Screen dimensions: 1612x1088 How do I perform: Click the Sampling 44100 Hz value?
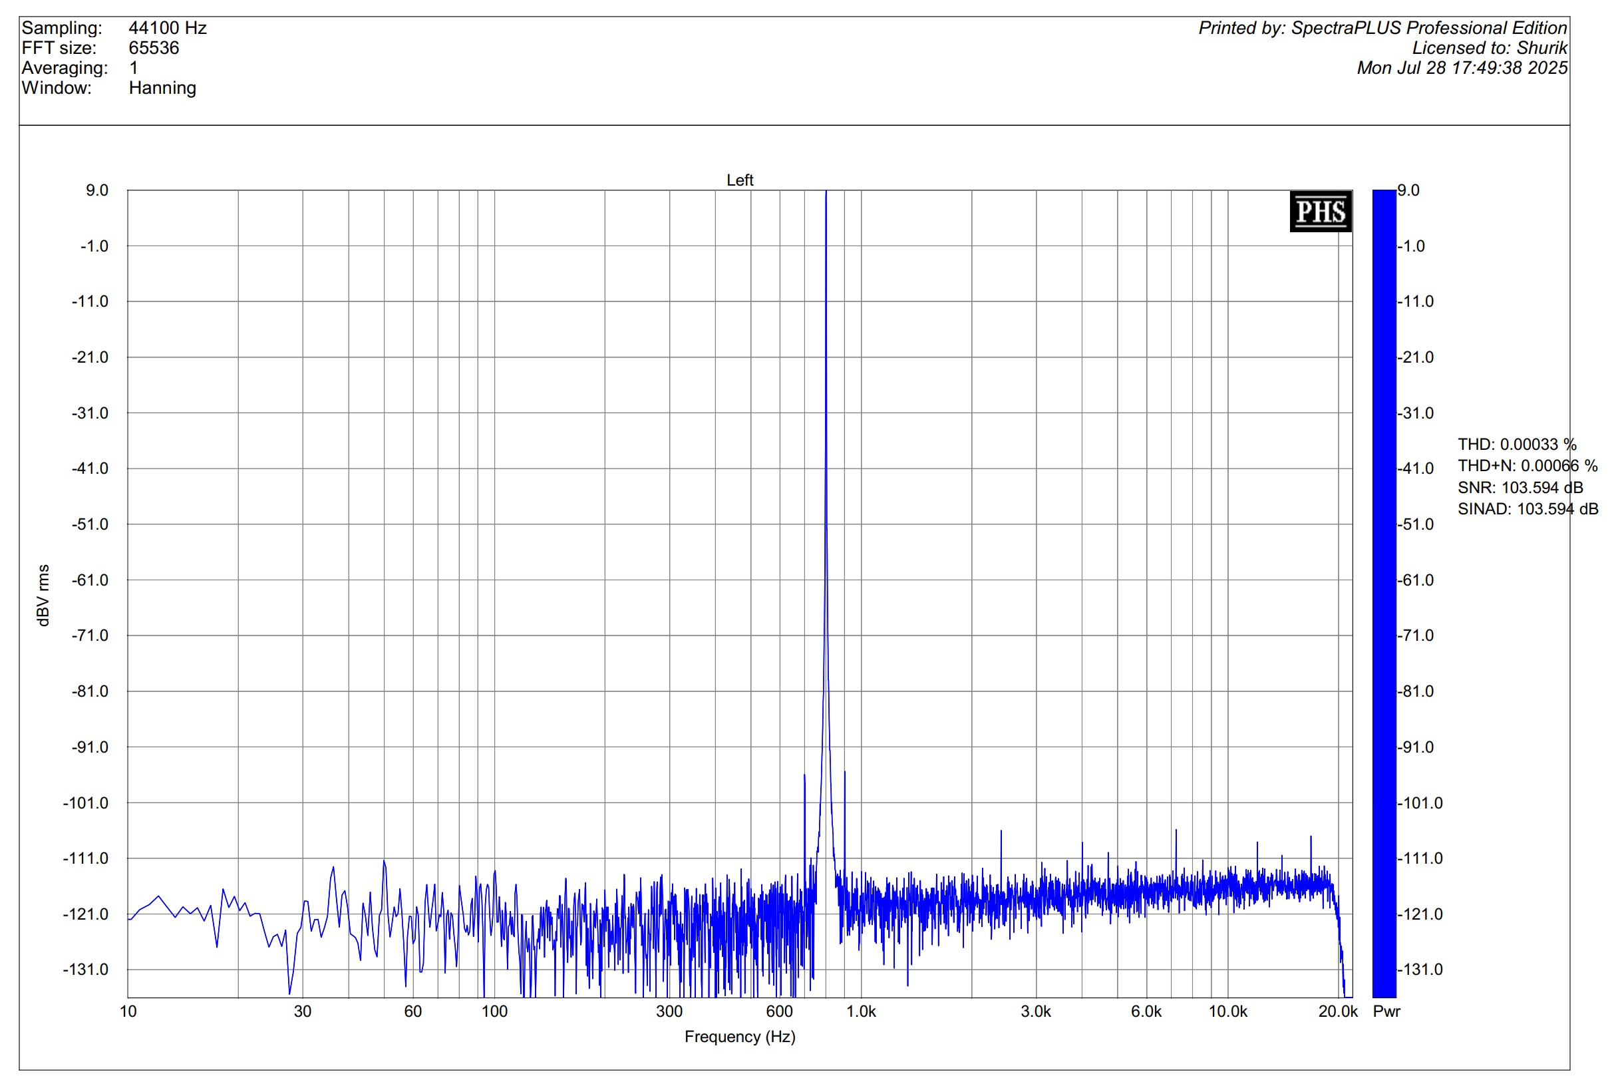point(167,28)
